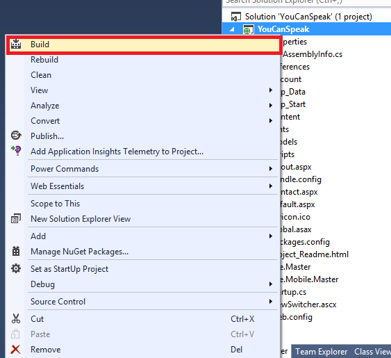Expand submenu arrow next to Analyze
This screenshot has width=391, height=358.
271,106
